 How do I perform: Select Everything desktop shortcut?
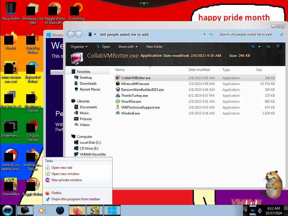click(x=76, y=11)
